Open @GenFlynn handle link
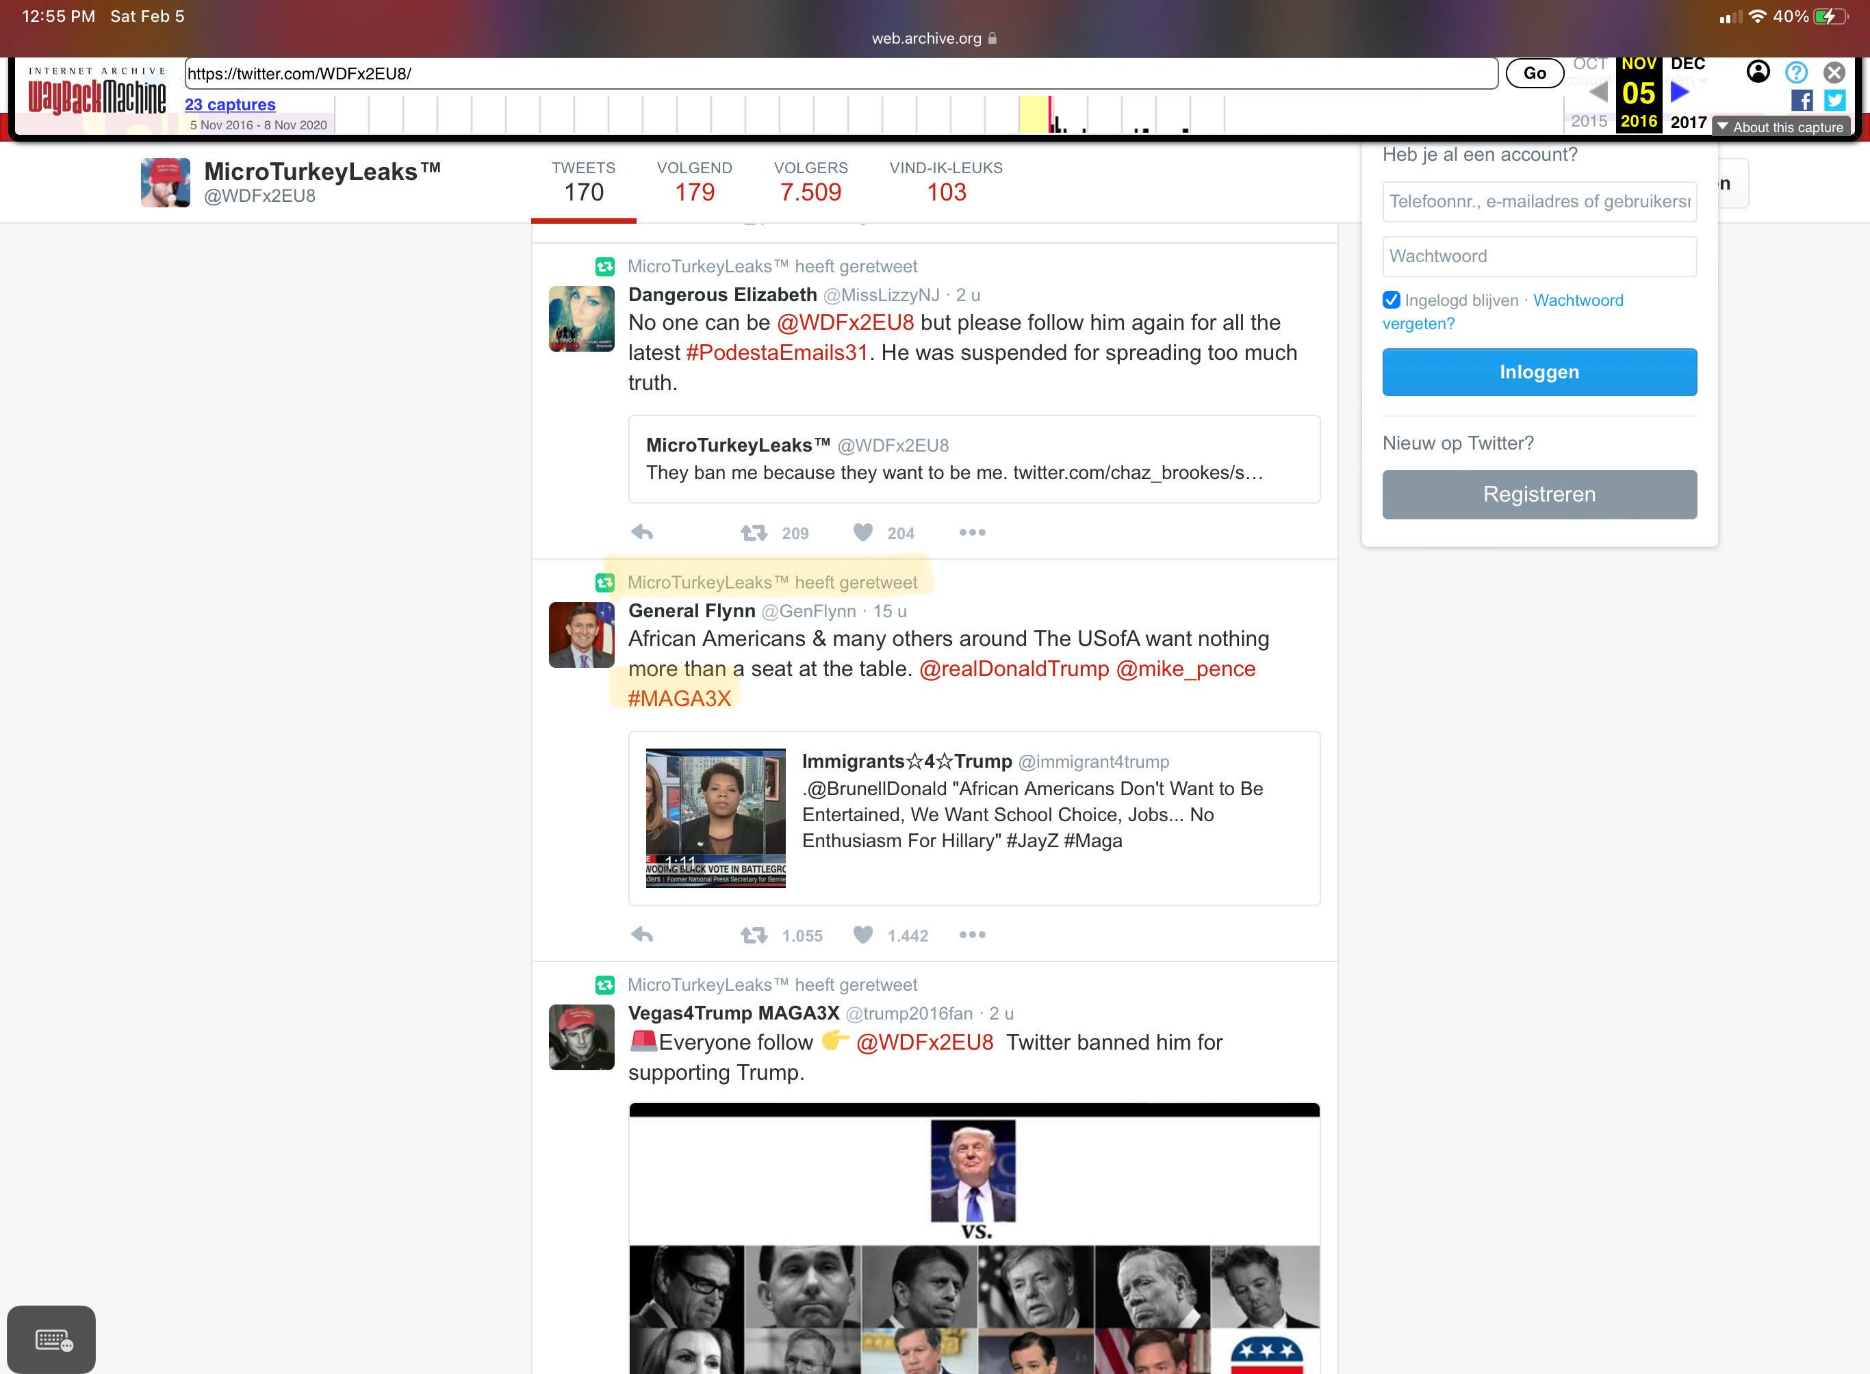Image resolution: width=1870 pixels, height=1374 pixels. point(808,611)
